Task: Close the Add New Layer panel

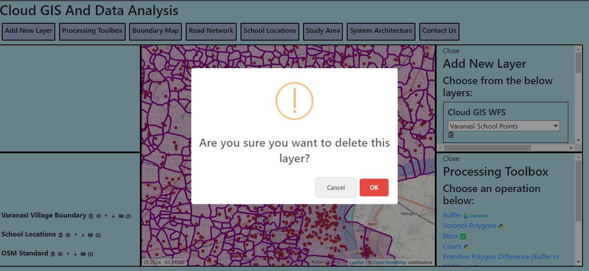Action: click(451, 51)
